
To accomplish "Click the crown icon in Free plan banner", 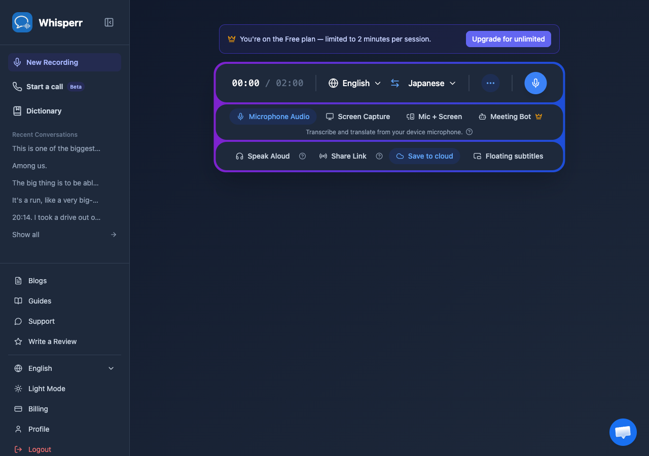I will 232,39.
